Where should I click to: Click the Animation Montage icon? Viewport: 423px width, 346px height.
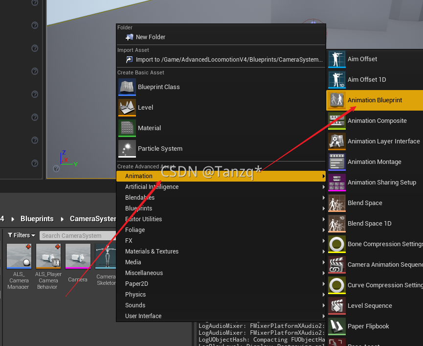pos(336,162)
